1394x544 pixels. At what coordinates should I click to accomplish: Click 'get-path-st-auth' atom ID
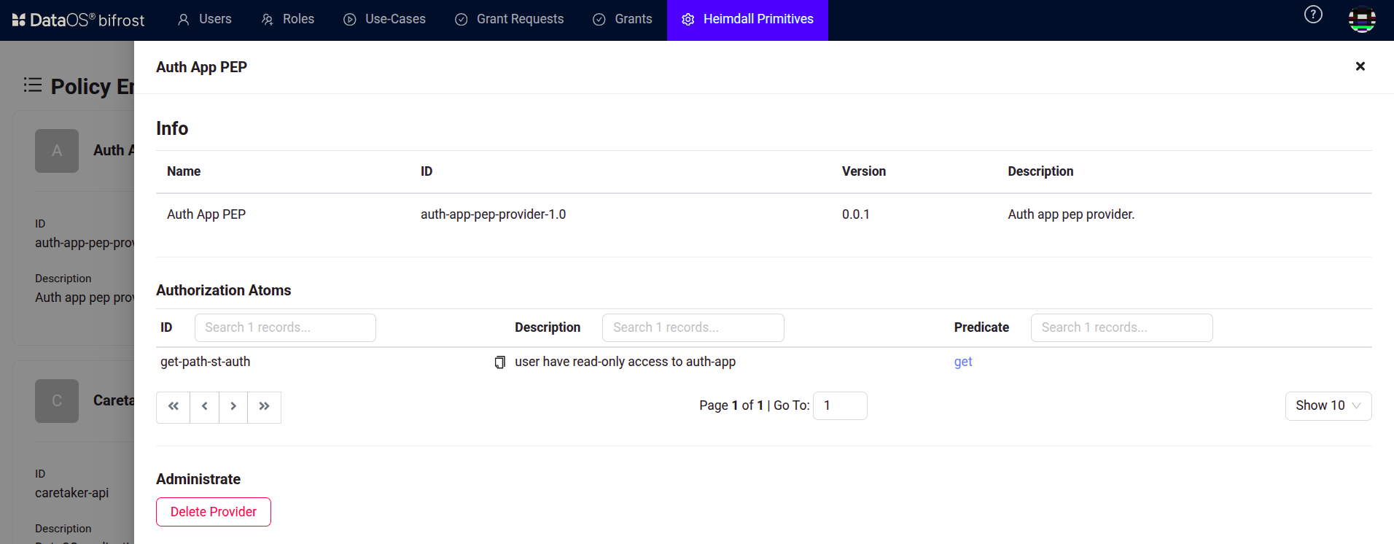(x=205, y=362)
